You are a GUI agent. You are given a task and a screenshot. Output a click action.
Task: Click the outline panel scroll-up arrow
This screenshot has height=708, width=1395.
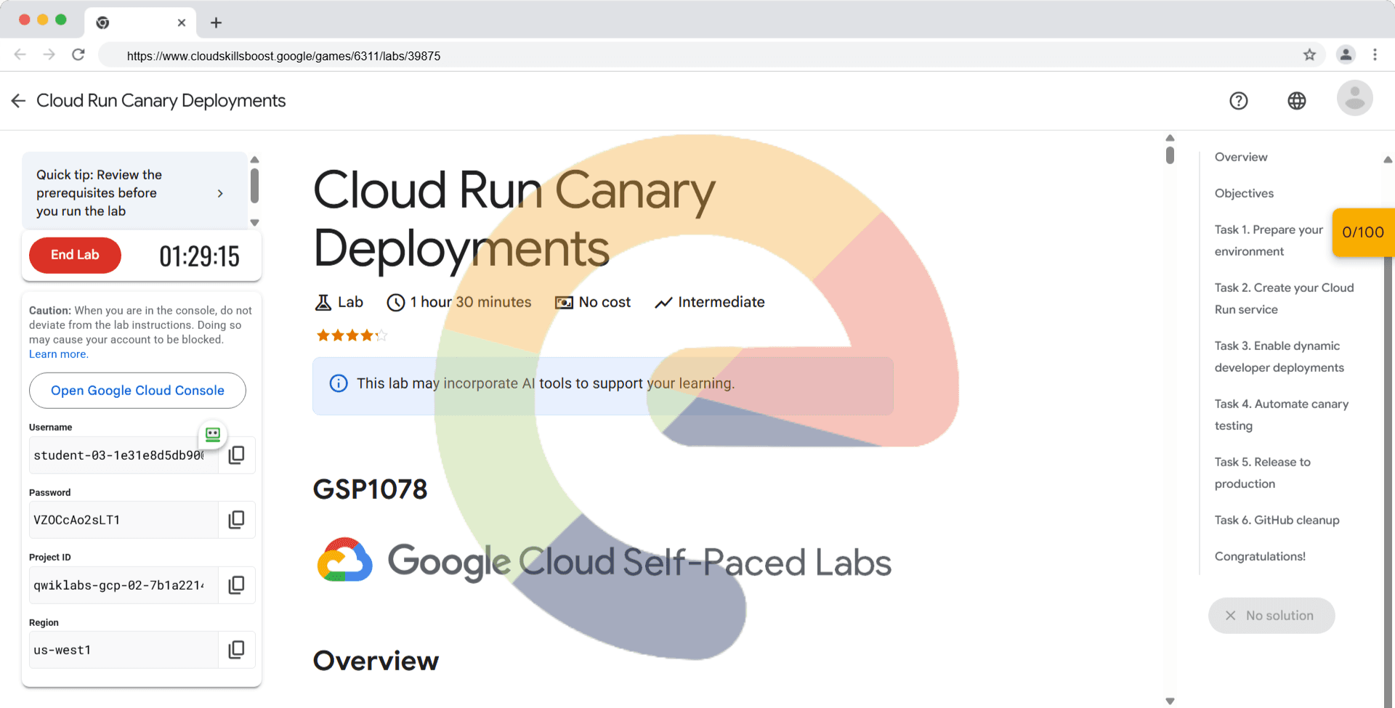click(1388, 160)
